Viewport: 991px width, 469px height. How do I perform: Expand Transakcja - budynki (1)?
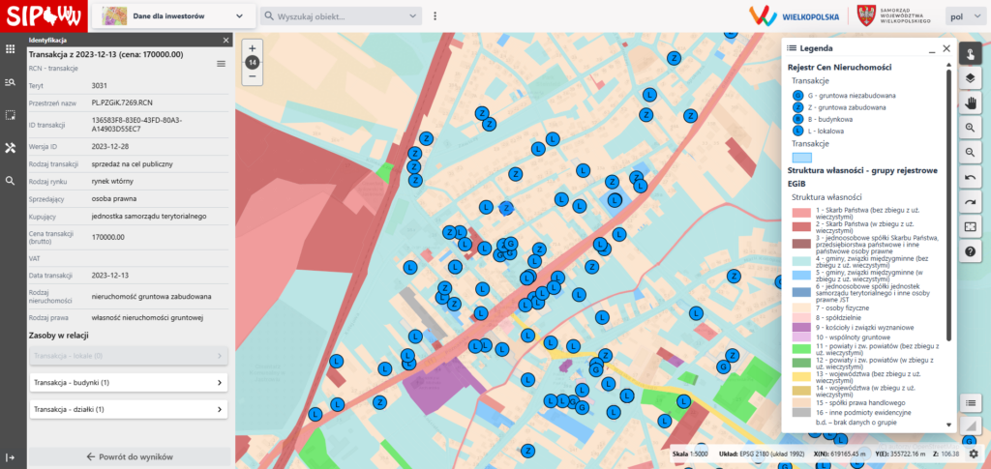(x=129, y=383)
